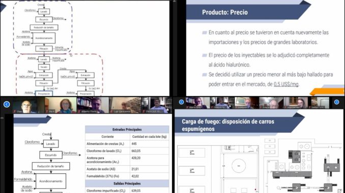Click the 'Cloroformo impurificado' row
345x193 pixels.
127,190
